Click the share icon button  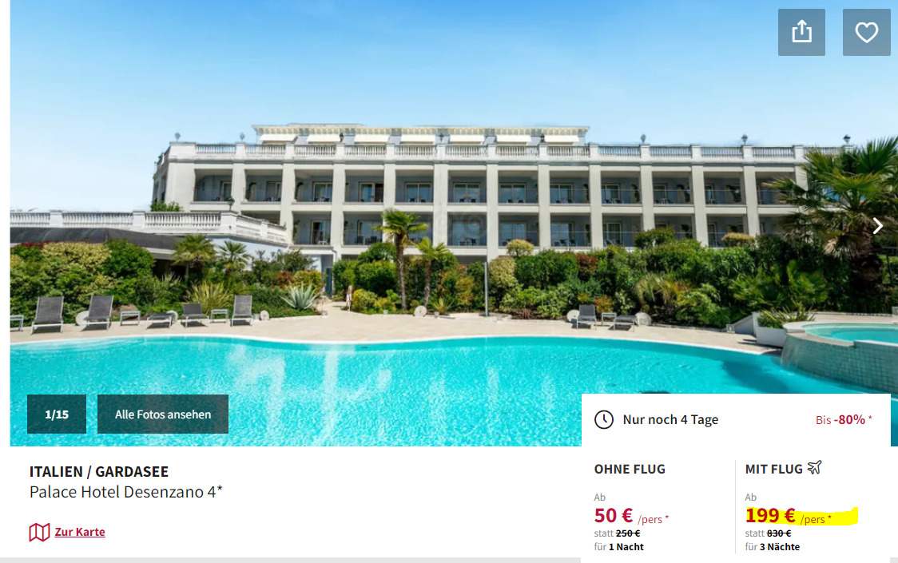click(x=801, y=32)
